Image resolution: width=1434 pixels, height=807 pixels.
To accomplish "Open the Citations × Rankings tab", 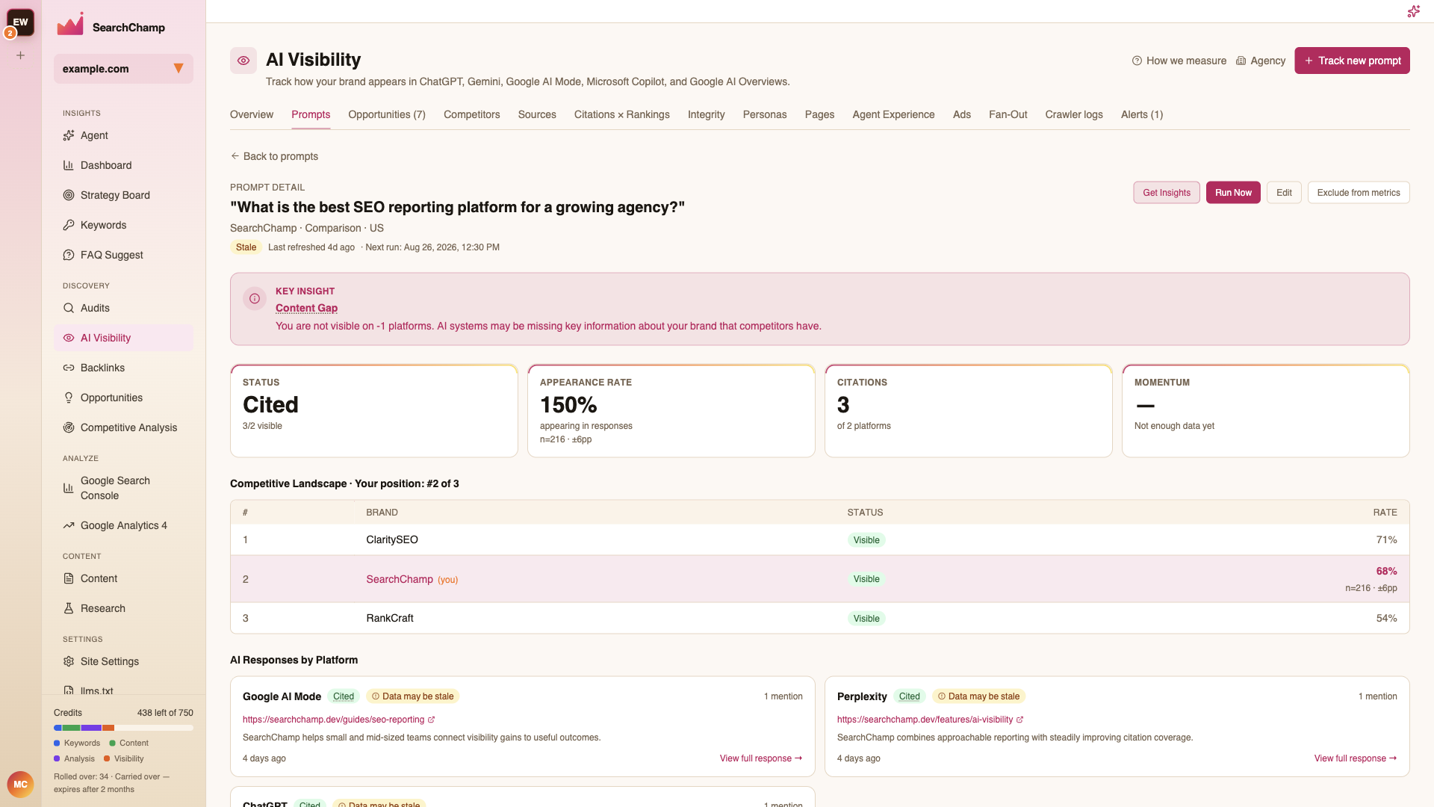I will (622, 114).
